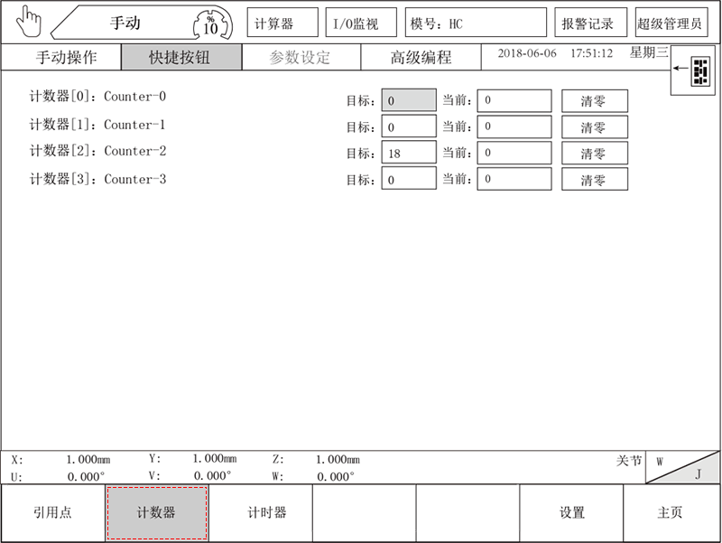Switch to the 快捷按钮 tab
The image size is (722, 543).
tap(181, 56)
